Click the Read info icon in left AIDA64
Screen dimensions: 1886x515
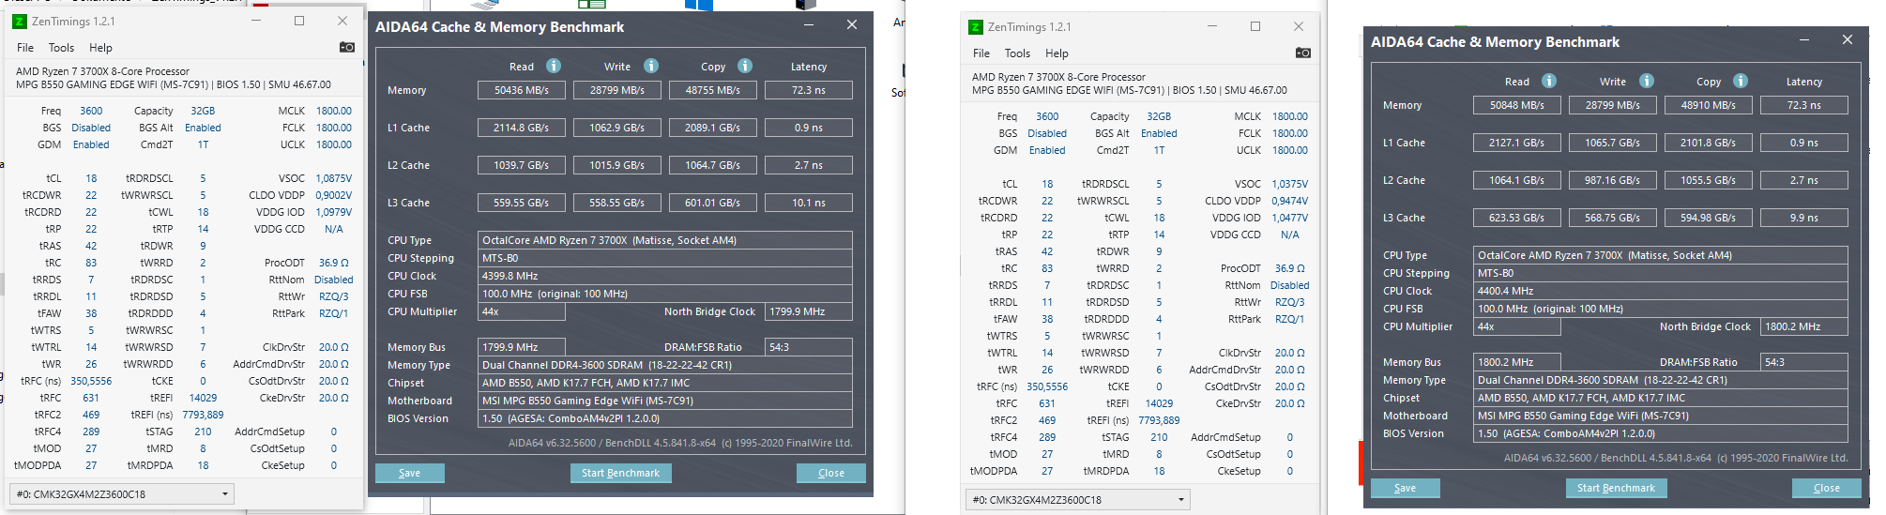pyautogui.click(x=554, y=66)
